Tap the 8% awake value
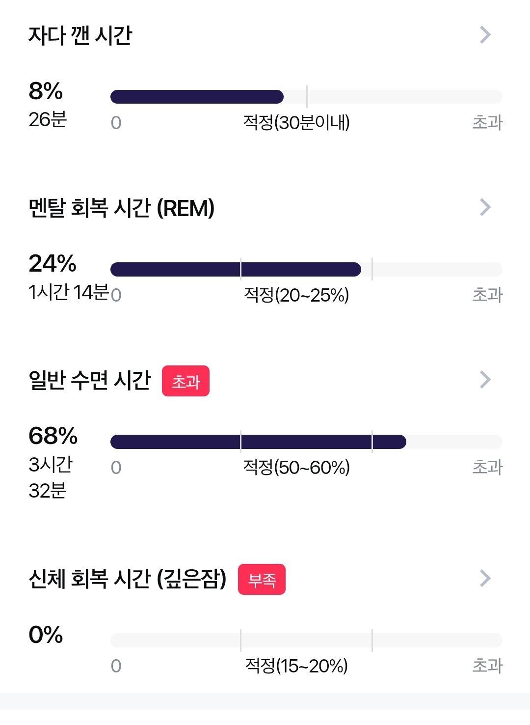 click(46, 91)
